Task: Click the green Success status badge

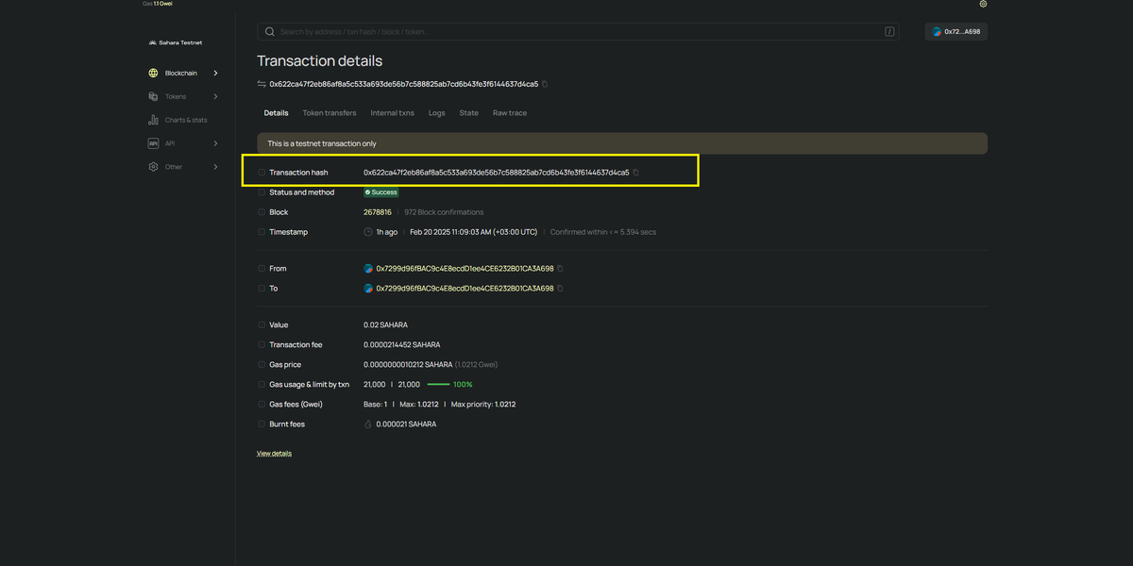Action: click(x=381, y=192)
